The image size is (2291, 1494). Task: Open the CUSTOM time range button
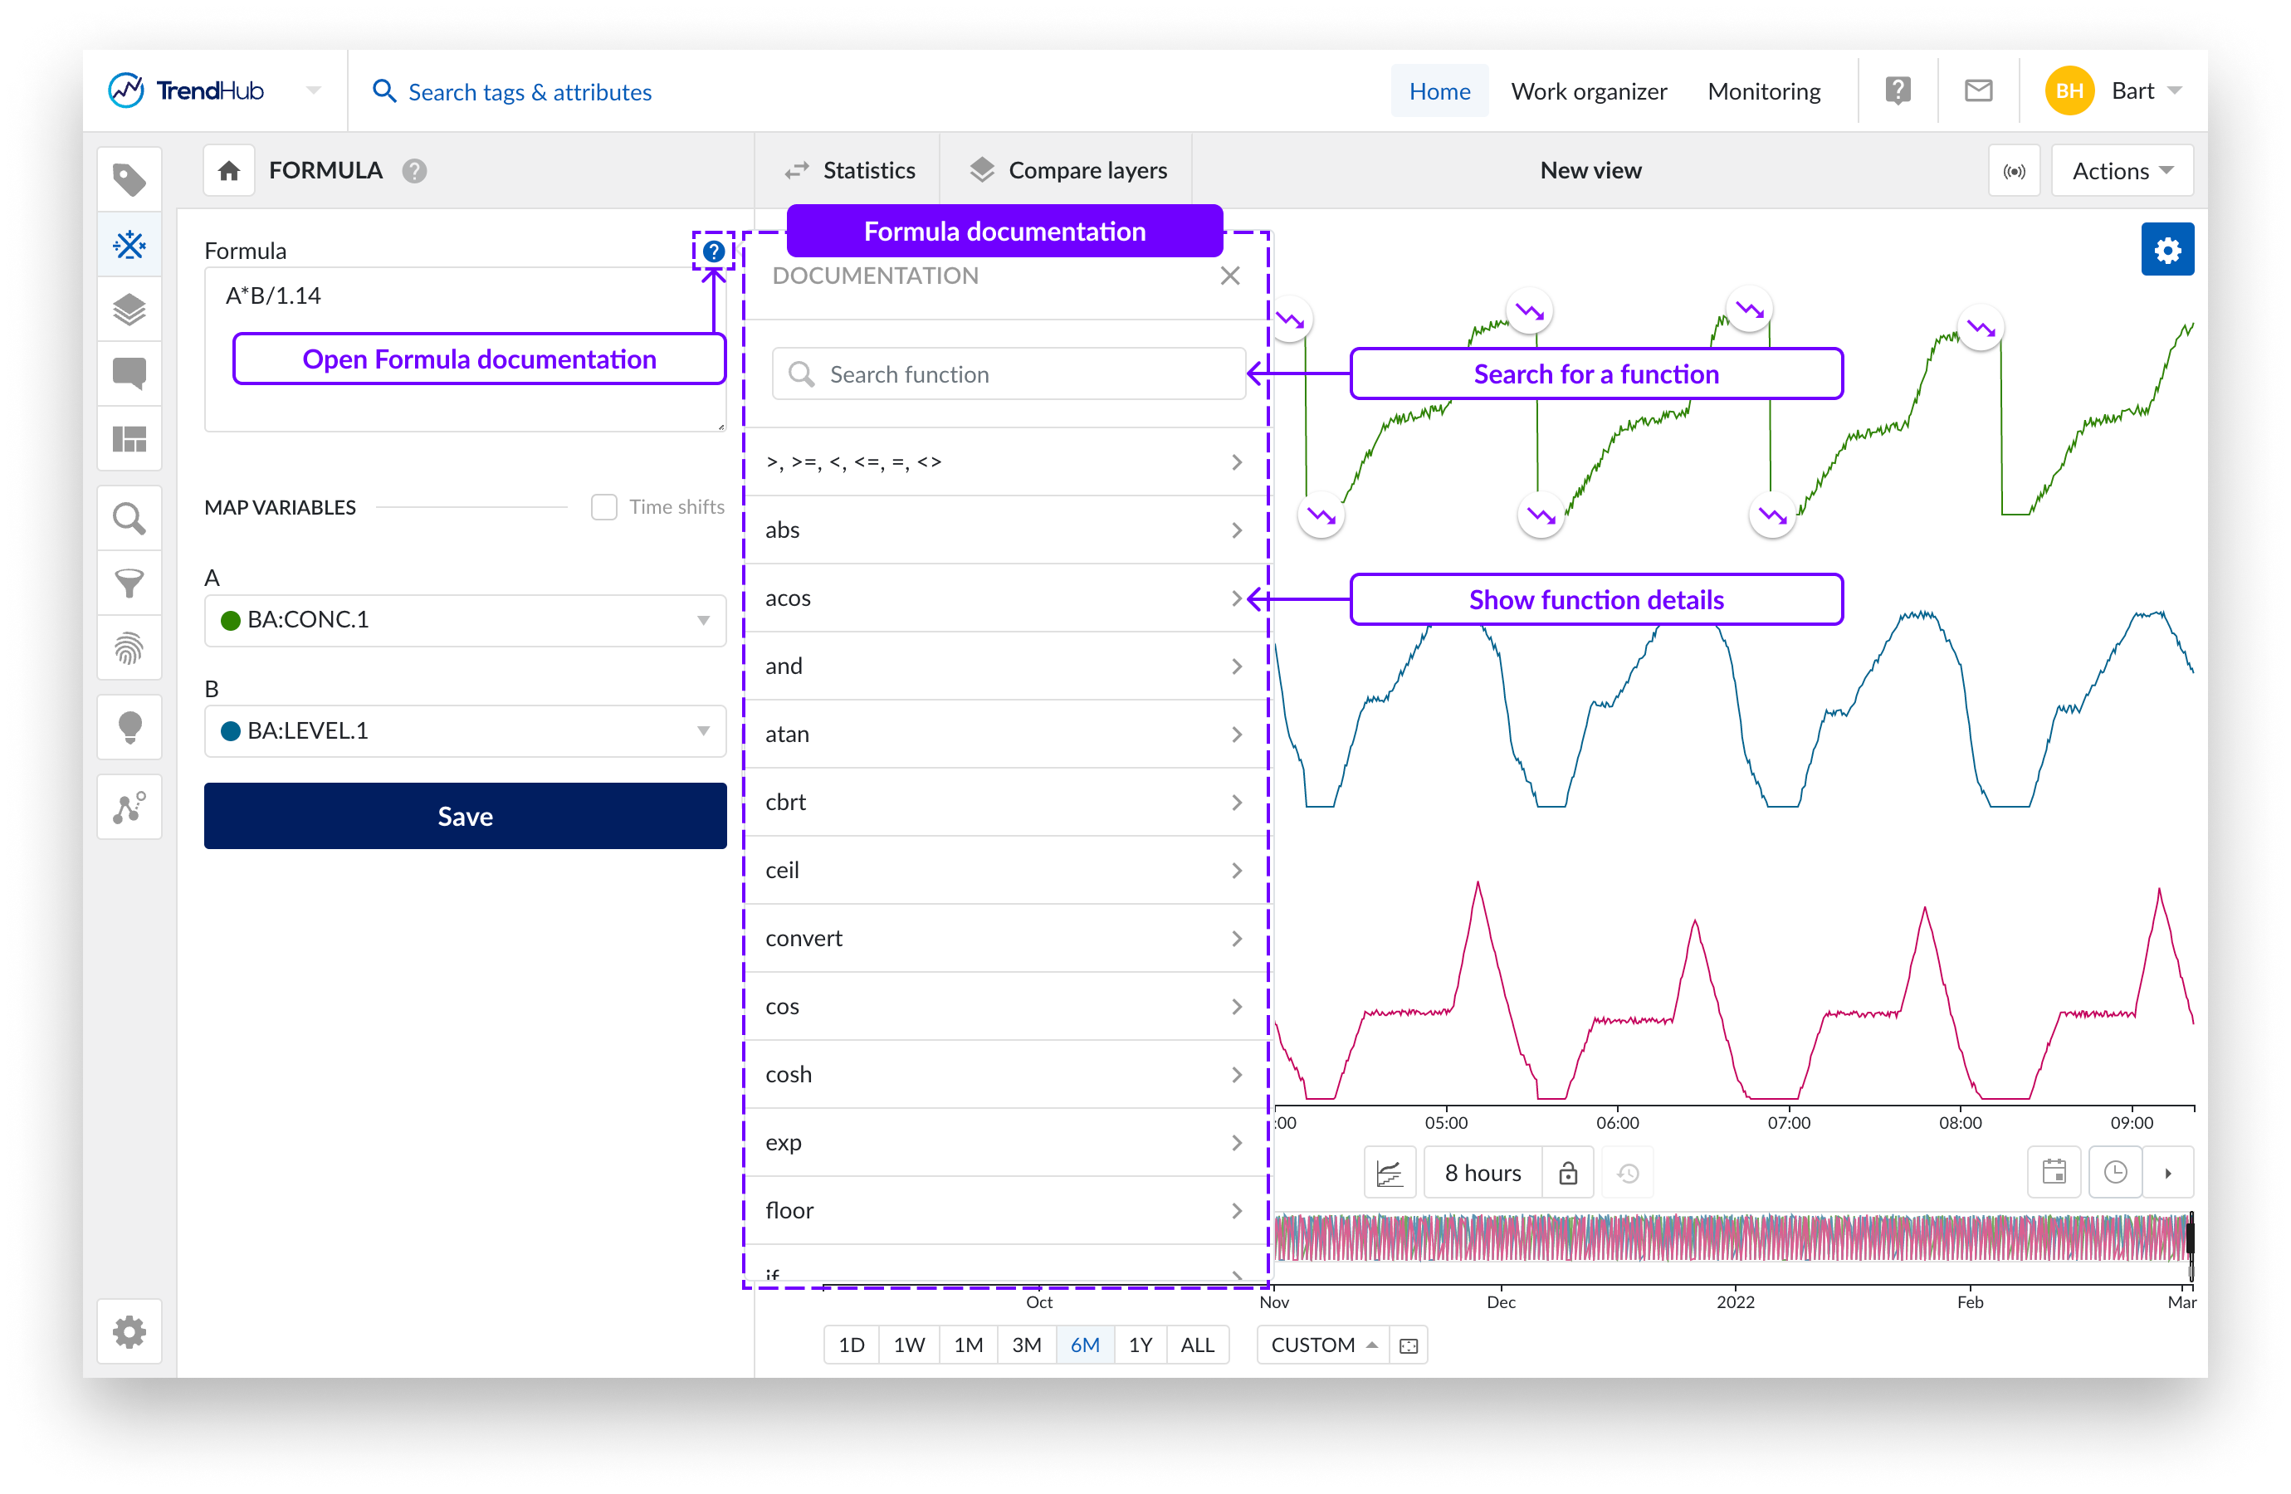[x=1322, y=1344]
